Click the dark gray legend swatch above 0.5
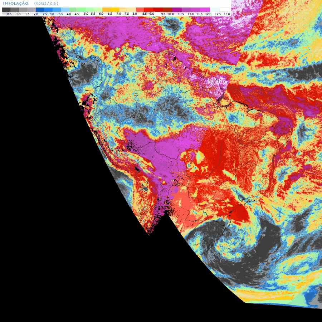Screen dimensions: 322x322 pos(6,10)
